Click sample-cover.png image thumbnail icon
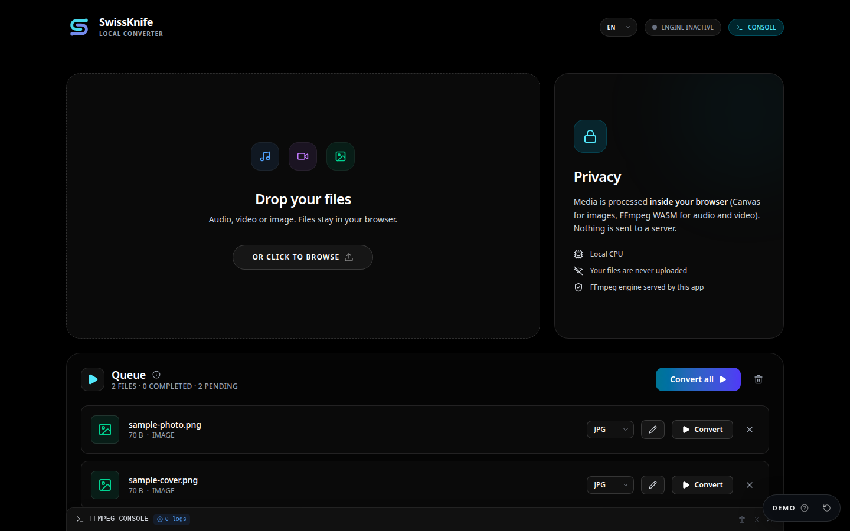The image size is (850, 531). coord(105,485)
